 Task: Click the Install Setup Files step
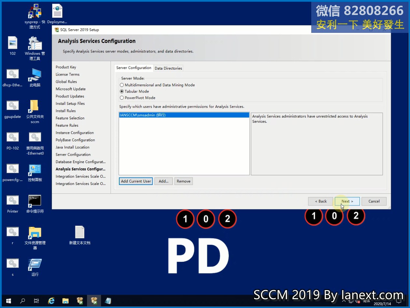coord(70,104)
